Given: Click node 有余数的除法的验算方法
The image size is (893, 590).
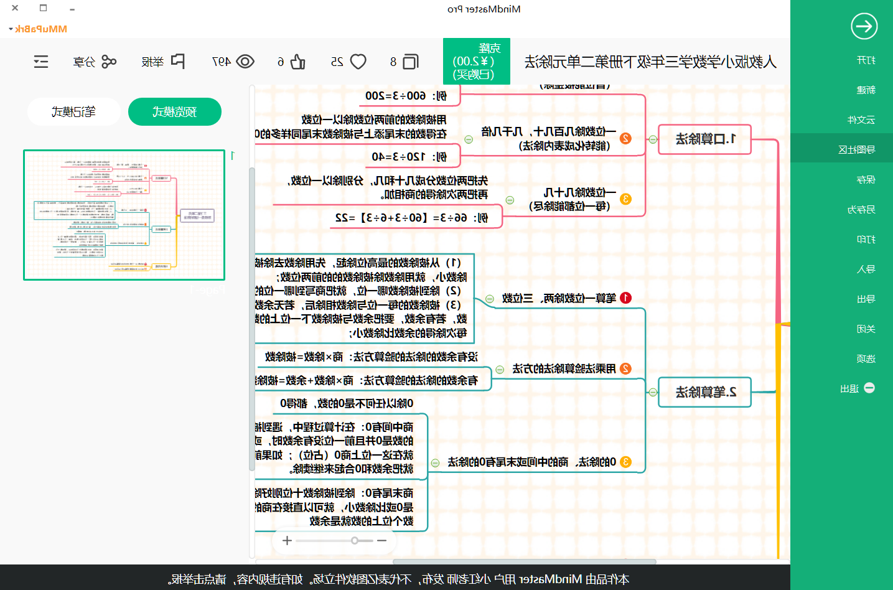Looking at the screenshot, I should pyautogui.click(x=367, y=380).
